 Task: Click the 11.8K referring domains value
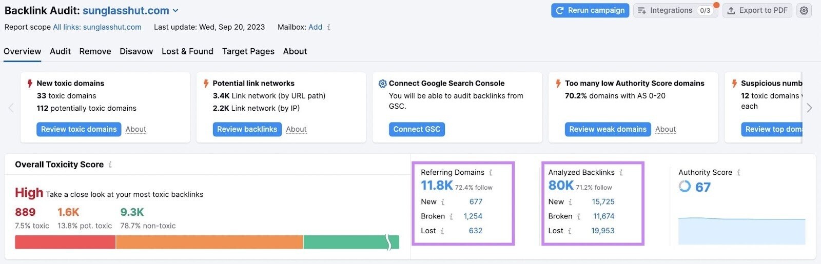tap(437, 186)
